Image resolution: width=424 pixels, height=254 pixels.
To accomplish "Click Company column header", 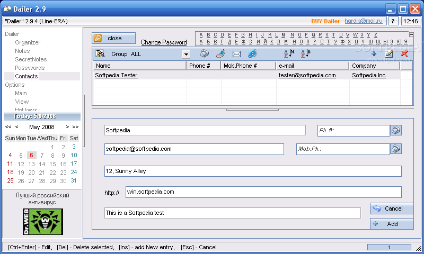I will tap(375, 66).
